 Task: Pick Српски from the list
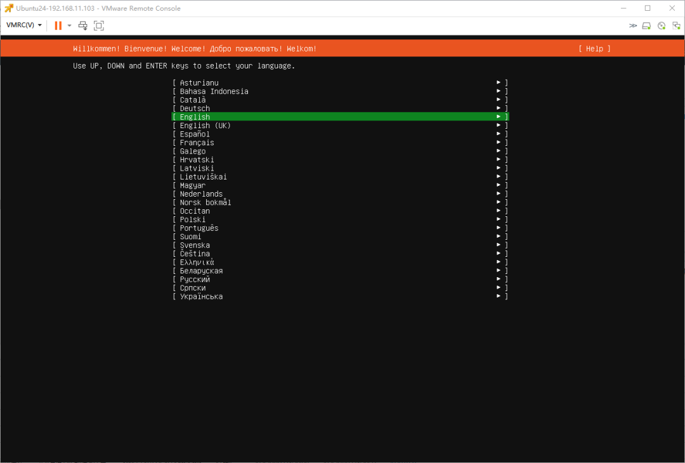[x=341, y=288]
